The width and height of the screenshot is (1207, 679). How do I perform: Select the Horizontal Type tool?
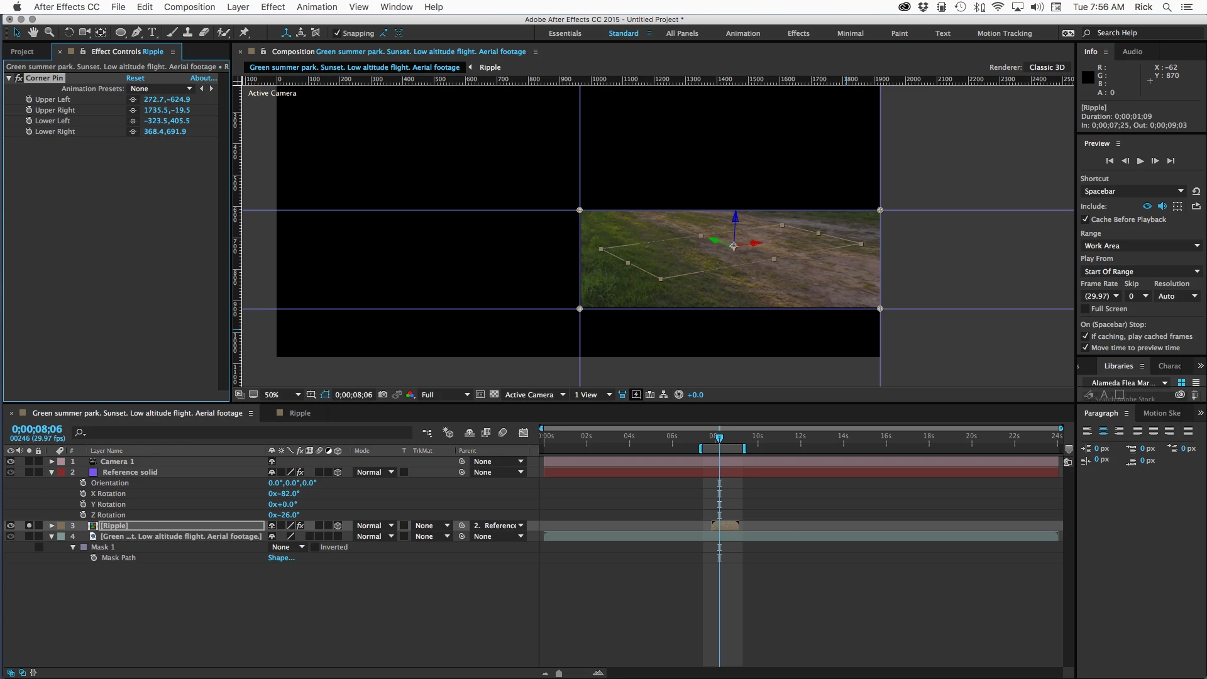[x=152, y=33]
